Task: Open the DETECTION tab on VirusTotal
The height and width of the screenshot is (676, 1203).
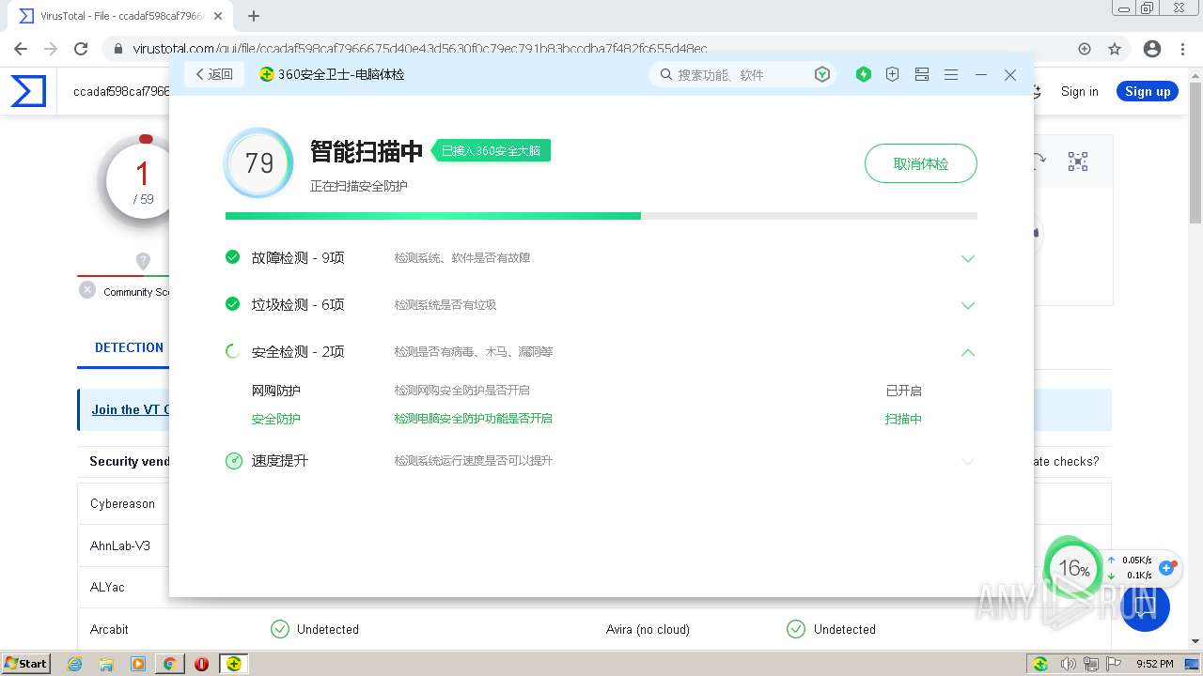Action: coord(129,347)
